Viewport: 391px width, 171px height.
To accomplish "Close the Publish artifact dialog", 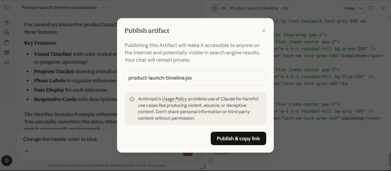I will pos(264,30).
